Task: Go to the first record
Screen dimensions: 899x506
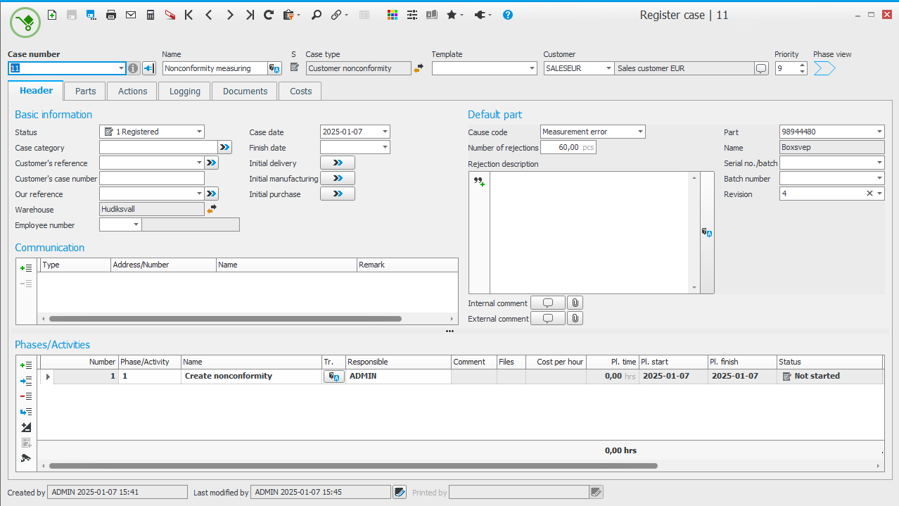Action: point(189,15)
